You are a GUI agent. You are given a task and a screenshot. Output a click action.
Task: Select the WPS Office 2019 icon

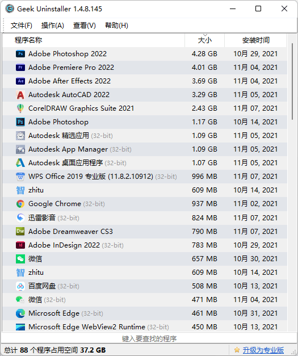coord(20,177)
